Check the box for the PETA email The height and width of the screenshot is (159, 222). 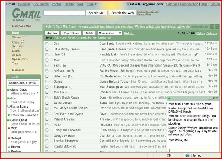click(47, 125)
